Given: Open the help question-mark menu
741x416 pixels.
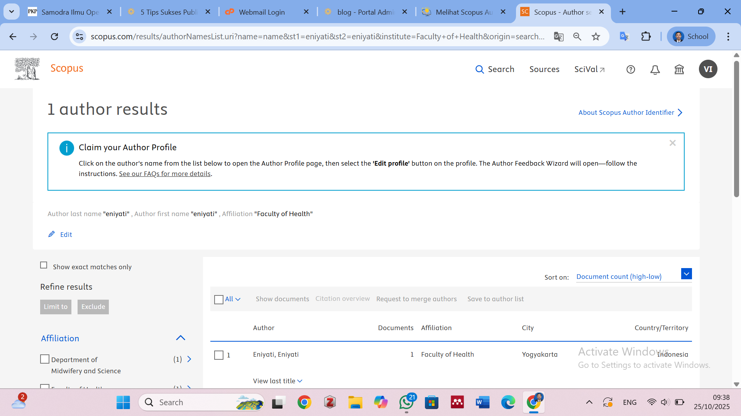Looking at the screenshot, I should tap(631, 69).
